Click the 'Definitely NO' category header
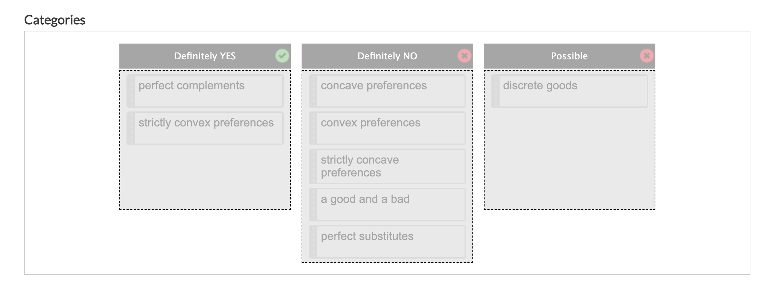784x305 pixels. click(x=387, y=56)
